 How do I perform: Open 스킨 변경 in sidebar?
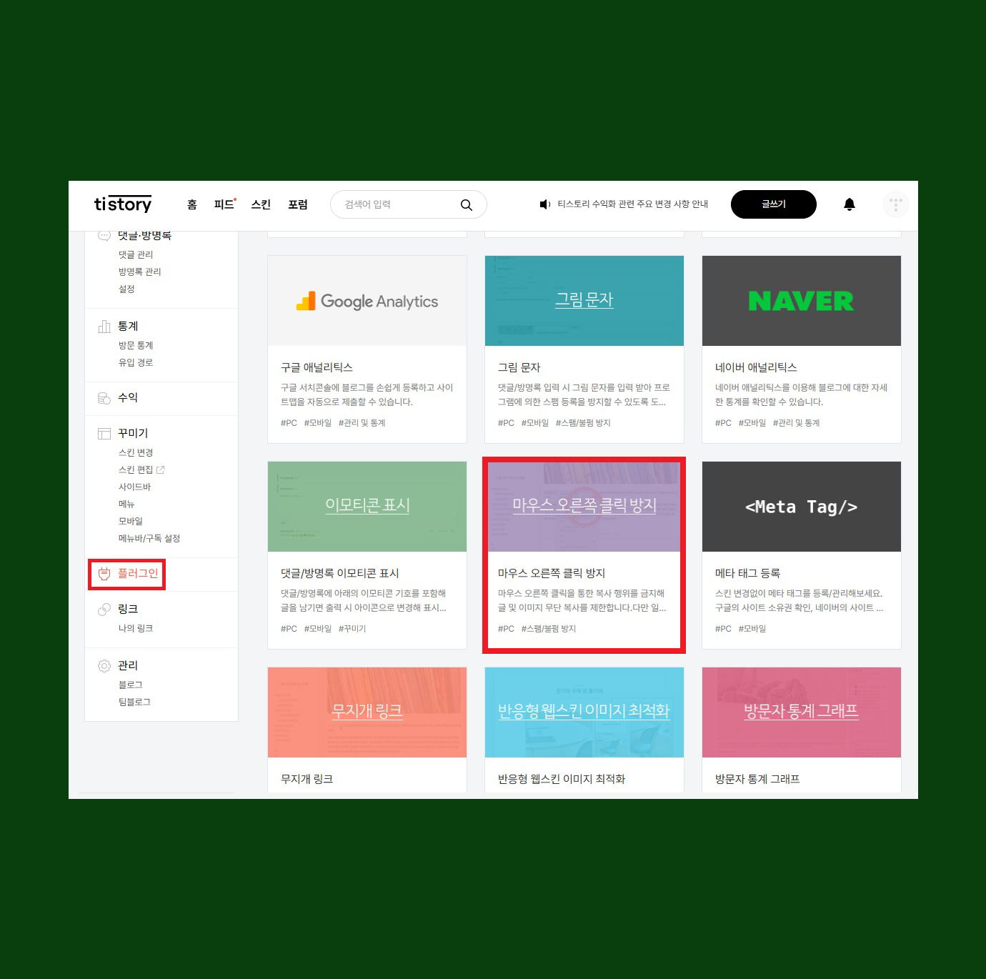pos(136,453)
